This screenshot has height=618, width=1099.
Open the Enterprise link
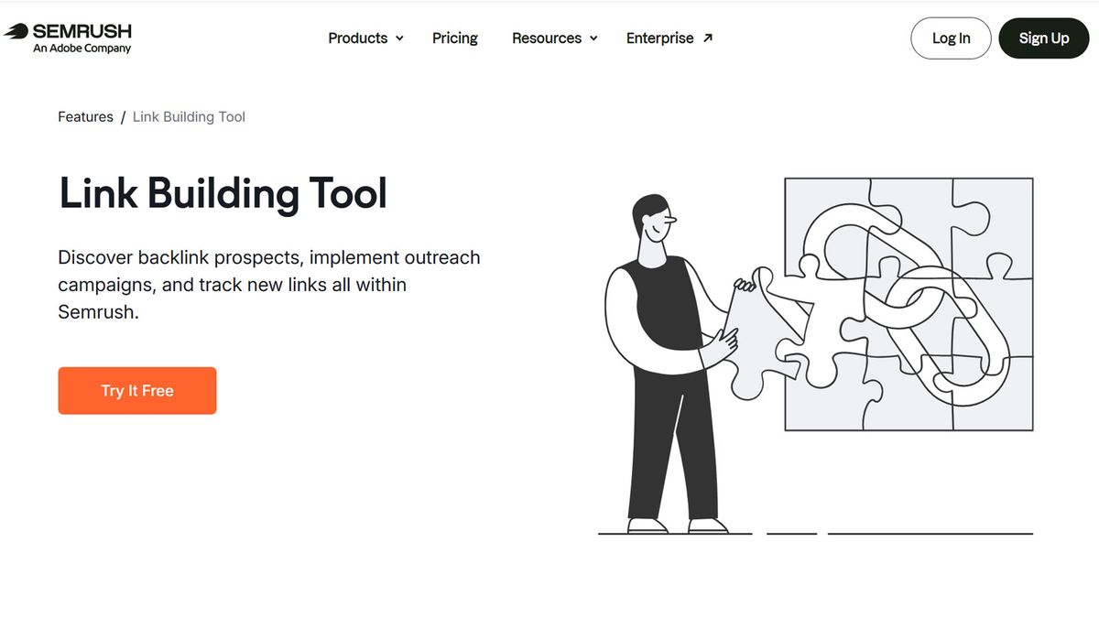pos(669,38)
